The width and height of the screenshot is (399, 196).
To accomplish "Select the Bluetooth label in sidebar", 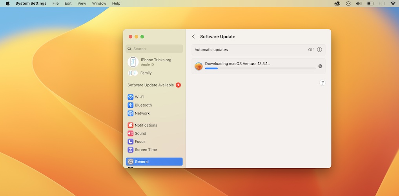I will tap(143, 105).
